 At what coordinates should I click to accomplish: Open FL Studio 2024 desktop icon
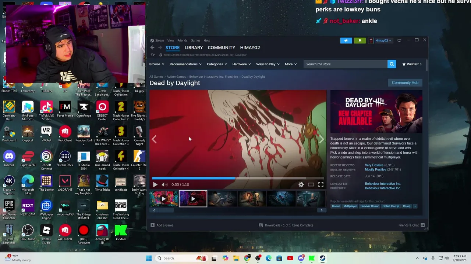tap(84, 160)
